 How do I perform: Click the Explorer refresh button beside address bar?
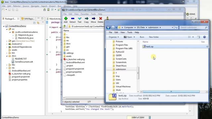click(x=176, y=27)
